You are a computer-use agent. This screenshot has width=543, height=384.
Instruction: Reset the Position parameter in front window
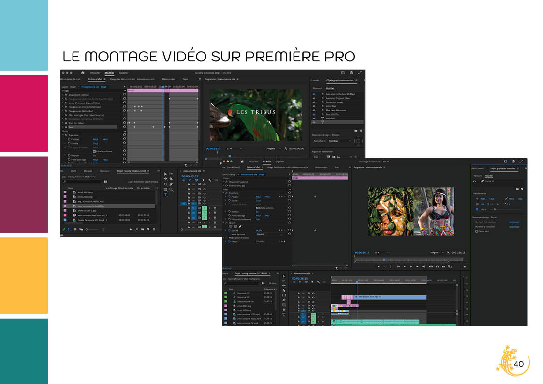pos(289,197)
